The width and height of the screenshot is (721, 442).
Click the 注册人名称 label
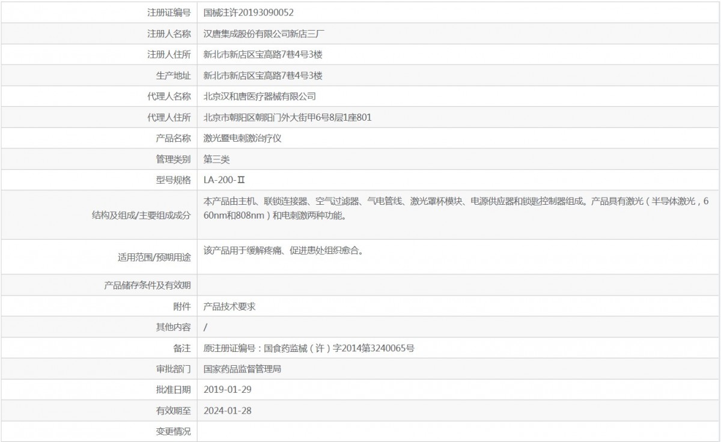pos(169,33)
